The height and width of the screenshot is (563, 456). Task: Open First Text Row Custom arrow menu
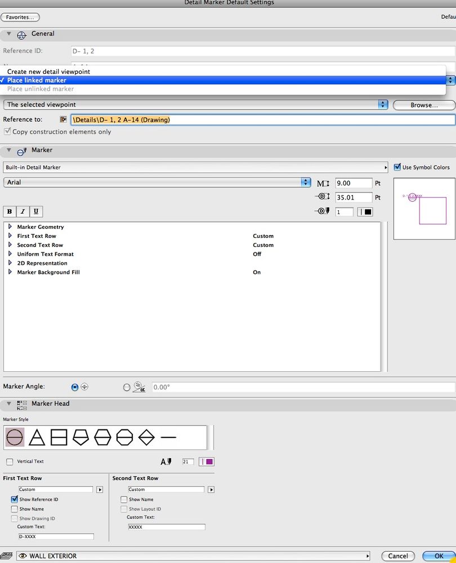pos(100,489)
